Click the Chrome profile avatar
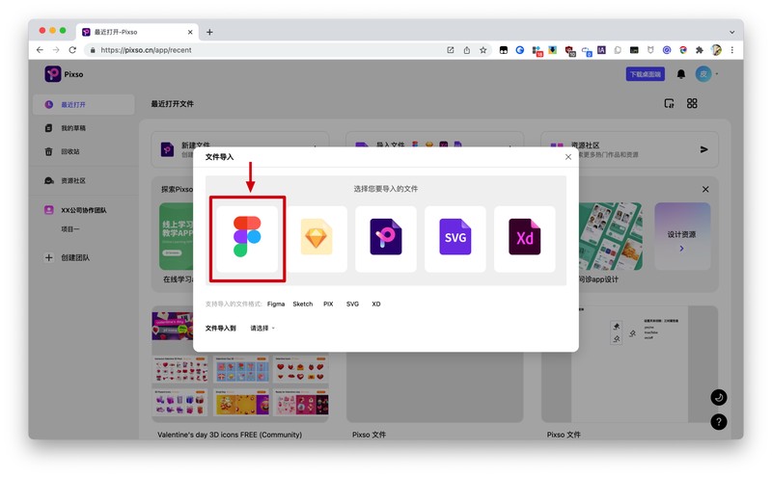Screen dimensions: 772x477 [716, 50]
